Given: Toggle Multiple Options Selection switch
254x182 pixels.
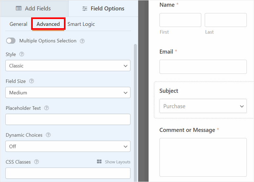Looking at the screenshot, I should [11, 41].
